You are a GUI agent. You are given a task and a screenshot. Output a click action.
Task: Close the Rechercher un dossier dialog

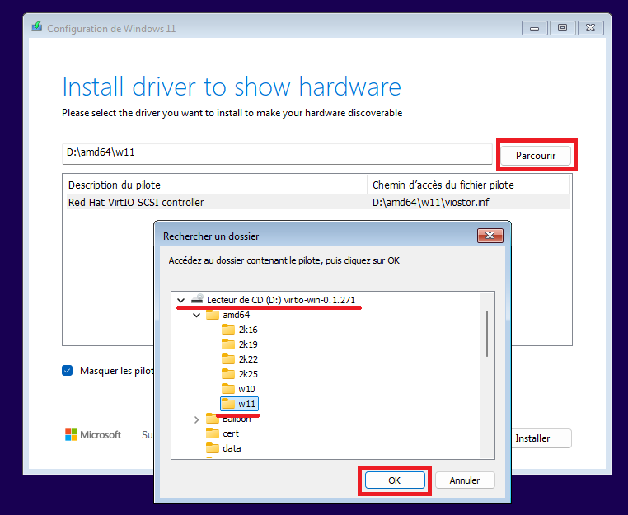click(490, 236)
